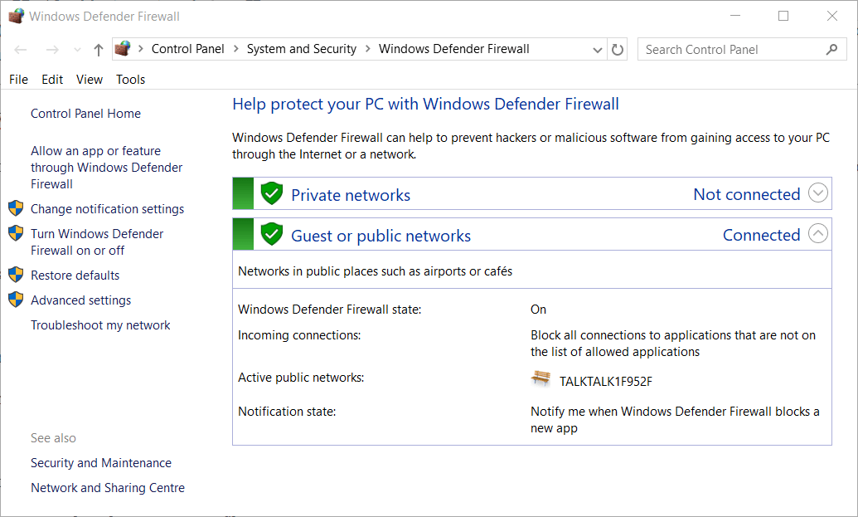Expand chevron after System and Security breadcrumb

(368, 49)
